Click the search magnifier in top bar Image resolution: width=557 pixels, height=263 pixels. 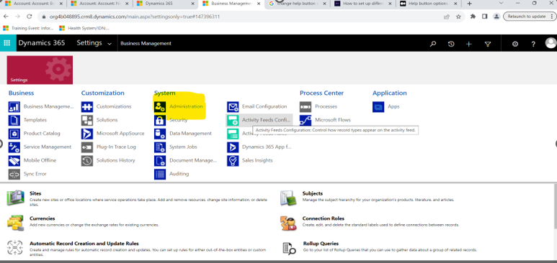coord(432,44)
